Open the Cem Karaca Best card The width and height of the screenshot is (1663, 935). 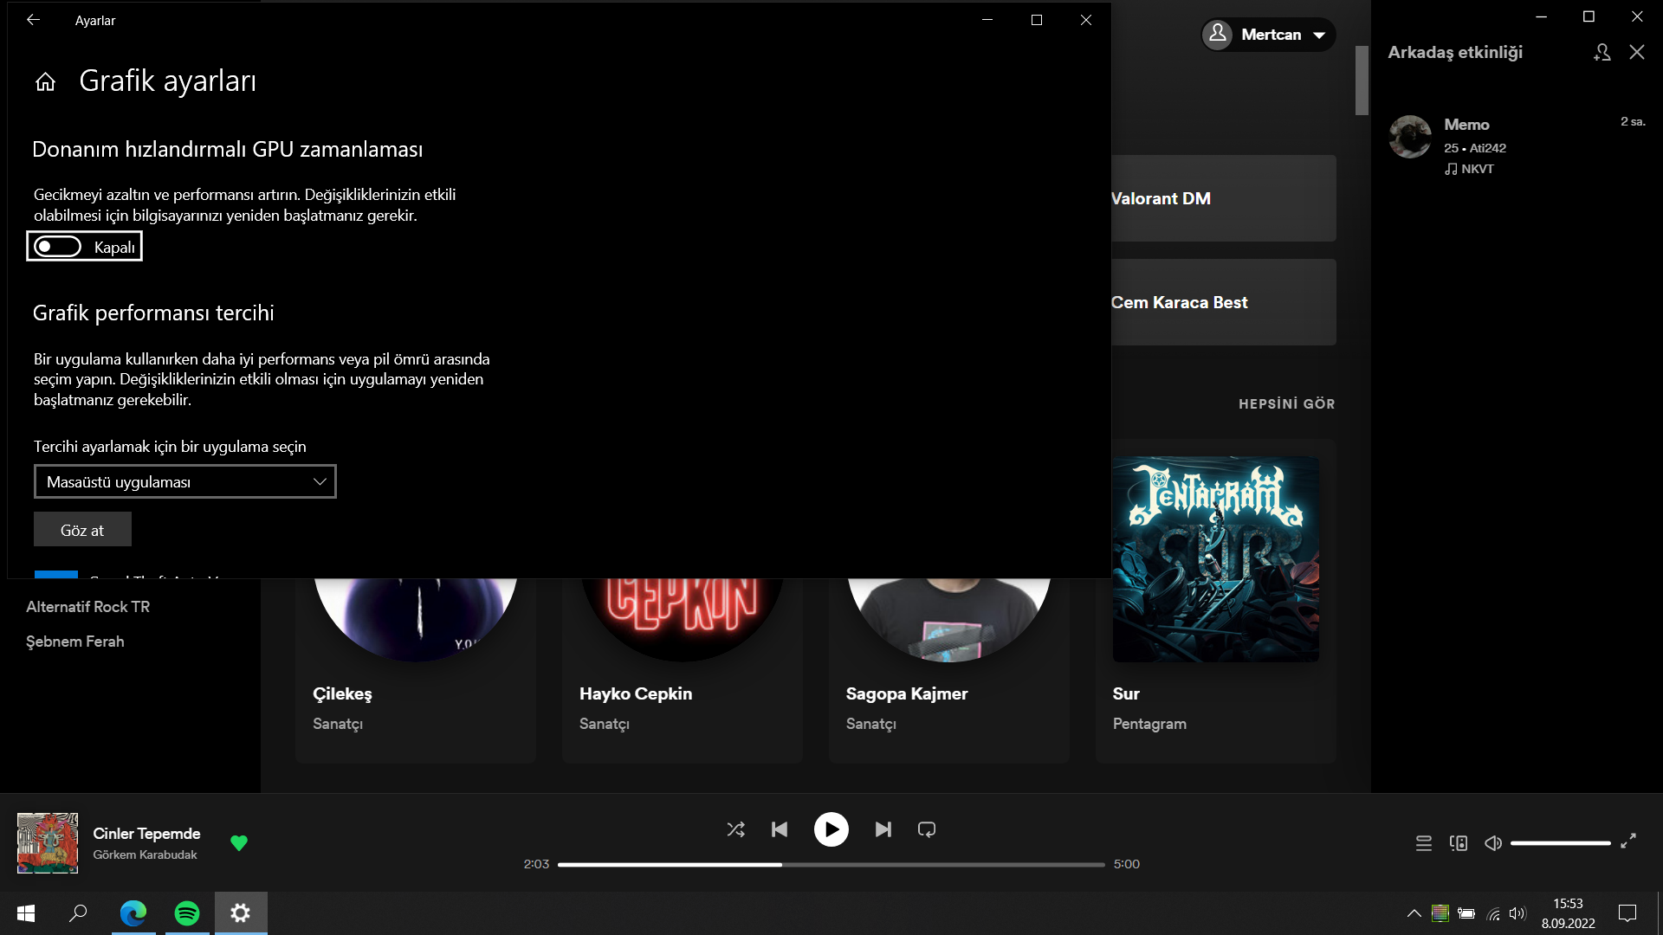tap(1223, 302)
